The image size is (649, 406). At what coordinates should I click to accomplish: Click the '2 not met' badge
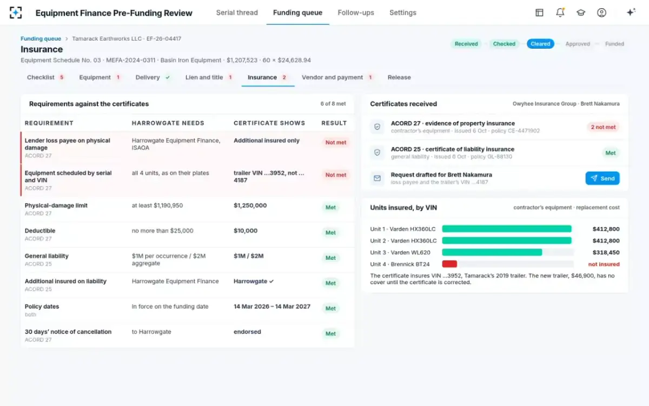pyautogui.click(x=603, y=127)
